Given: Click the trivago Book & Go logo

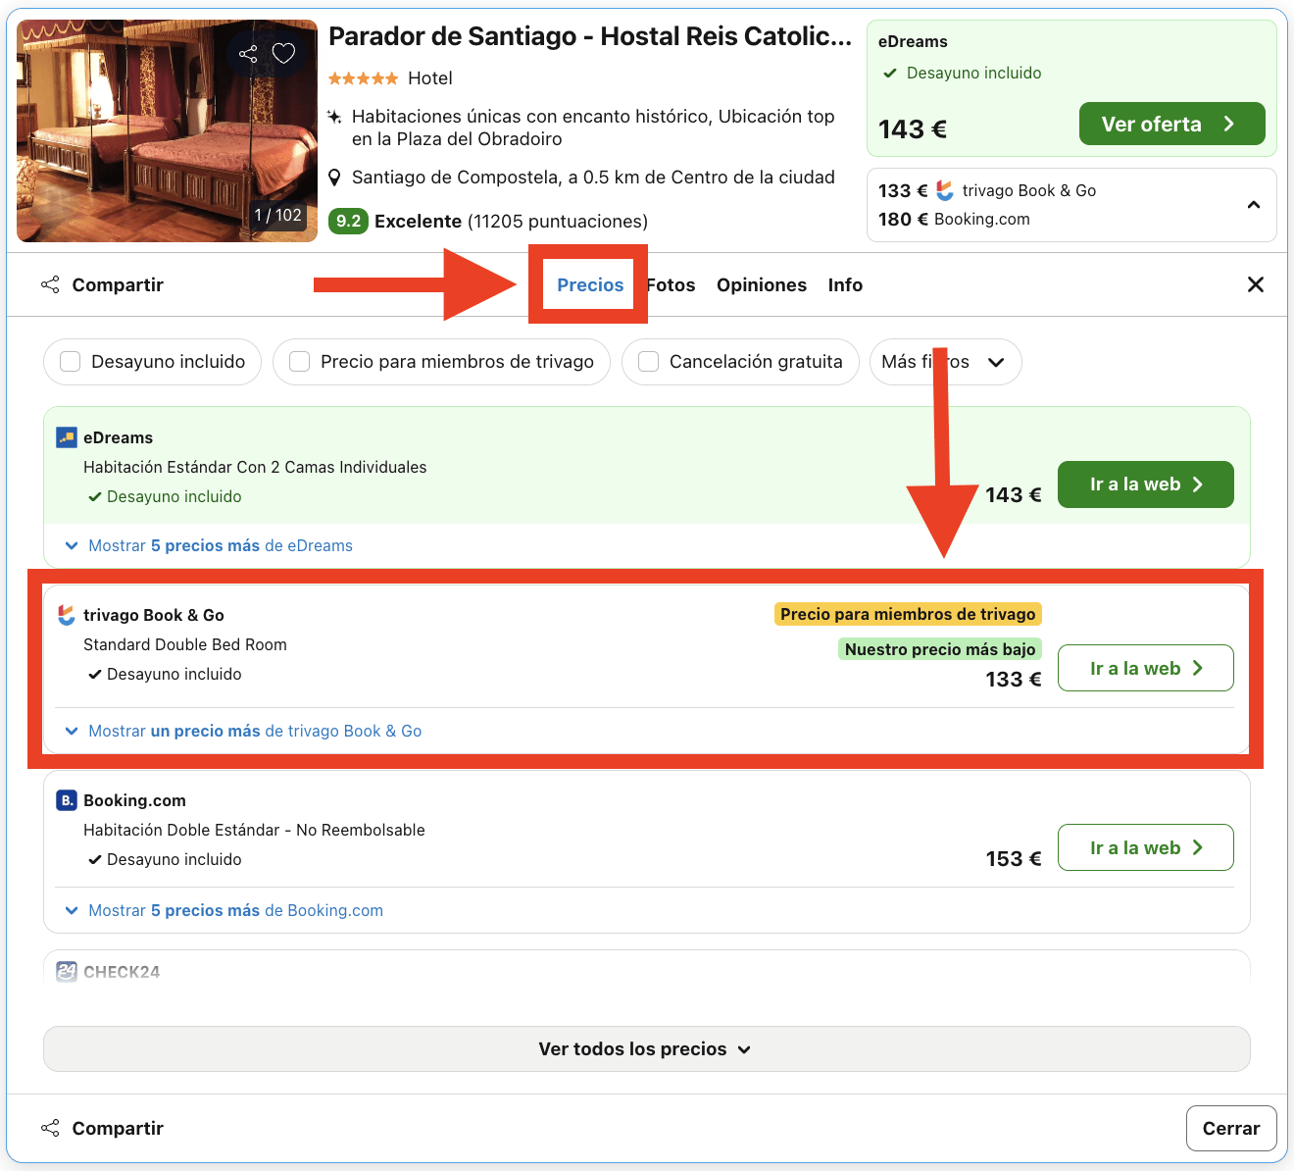Looking at the screenshot, I should tap(65, 615).
